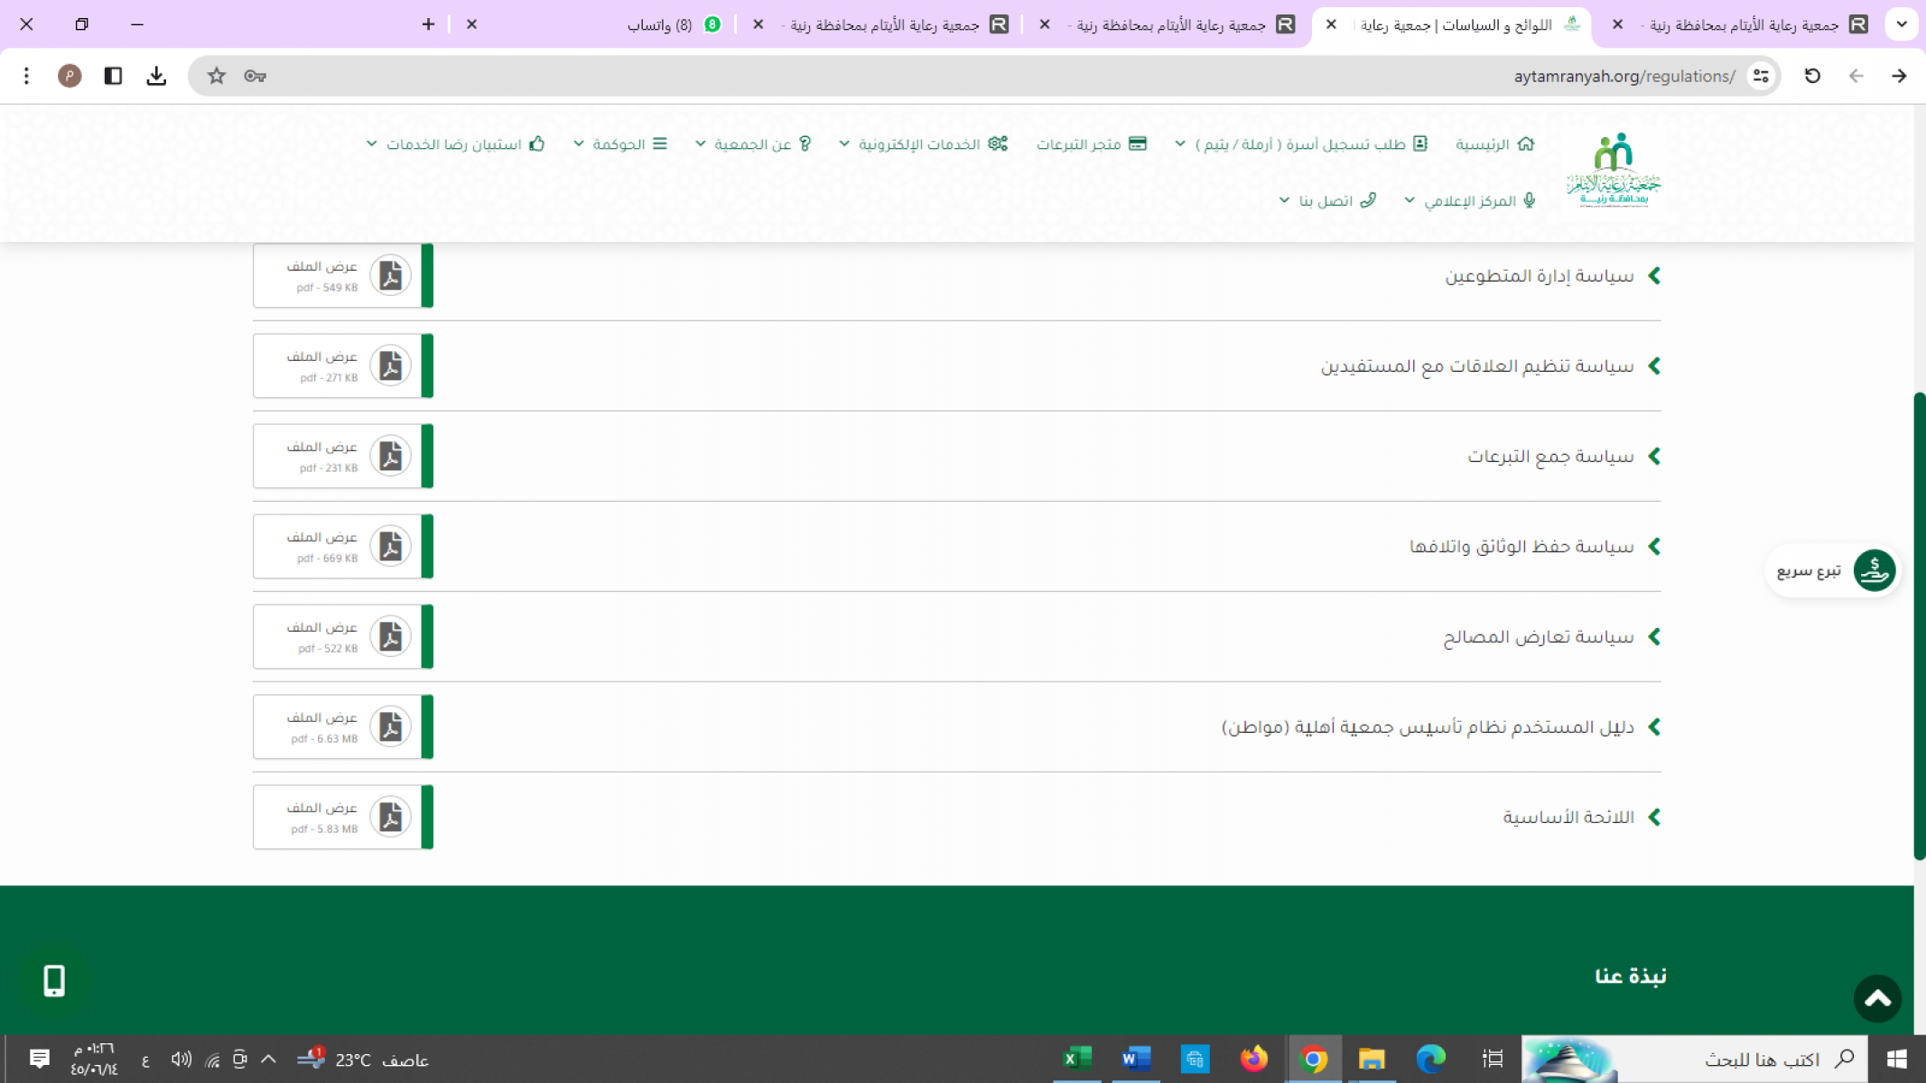Open the site information icon in address bar
Screen dimensions: 1926x1083
pyautogui.click(x=1761, y=76)
